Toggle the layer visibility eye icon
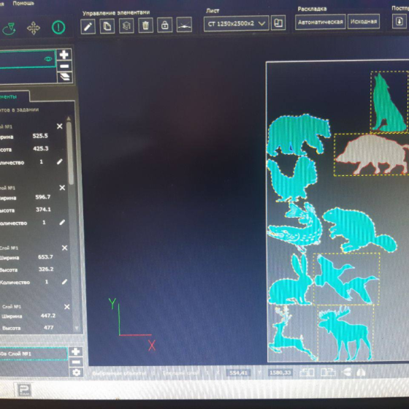Screen dimensions: 409x409 pos(48,59)
